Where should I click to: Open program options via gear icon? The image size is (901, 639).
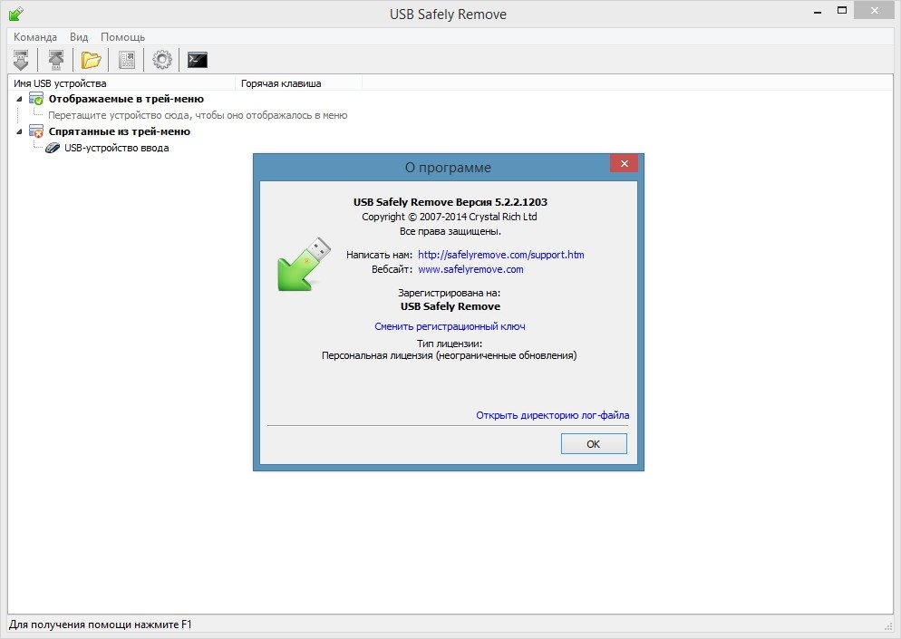pos(162,60)
